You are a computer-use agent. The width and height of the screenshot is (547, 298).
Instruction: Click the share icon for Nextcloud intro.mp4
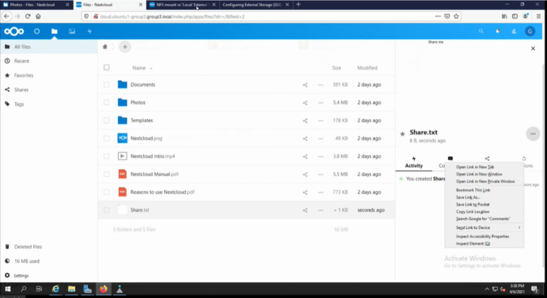click(x=305, y=156)
